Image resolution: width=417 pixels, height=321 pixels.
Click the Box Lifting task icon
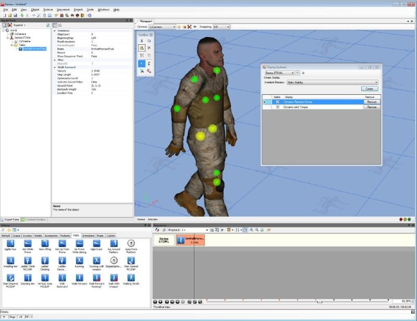45,243
